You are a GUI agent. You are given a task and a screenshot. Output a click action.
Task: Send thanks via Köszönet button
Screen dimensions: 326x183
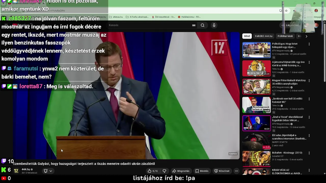point(222,171)
